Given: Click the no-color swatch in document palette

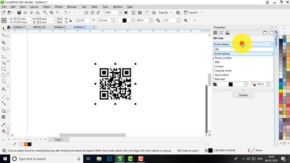Looking at the screenshot, I should (x=22, y=144).
